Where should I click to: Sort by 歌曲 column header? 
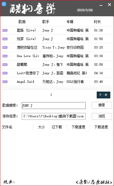pos(22,22)
